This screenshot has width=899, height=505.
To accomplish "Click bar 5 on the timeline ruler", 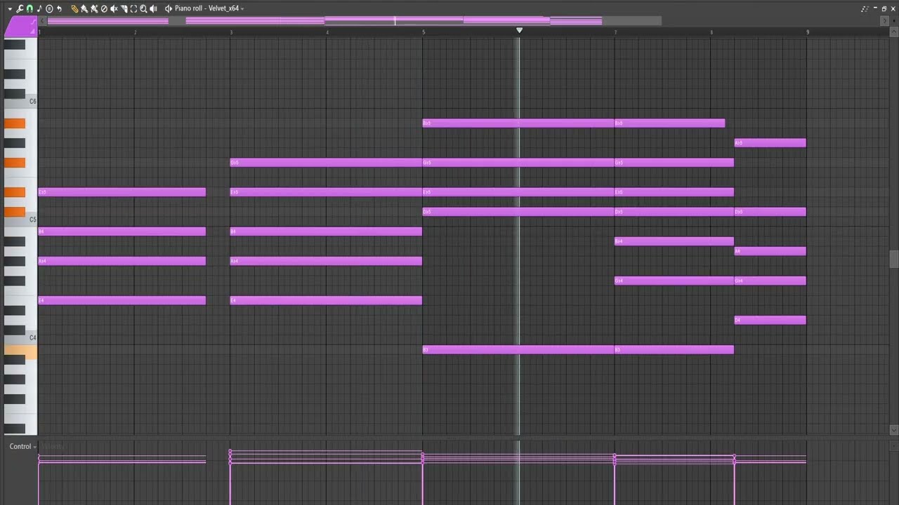I will pyautogui.click(x=424, y=32).
